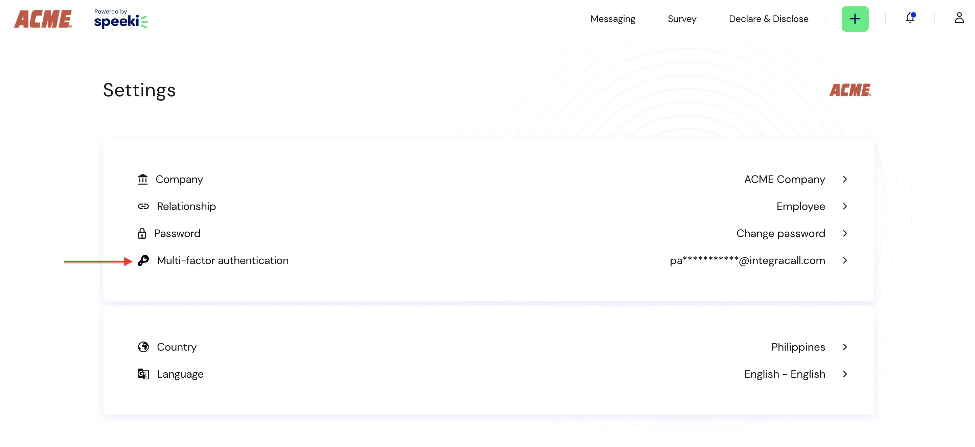Image resolution: width=975 pixels, height=447 pixels.
Task: Click the Company building icon
Action: (143, 179)
